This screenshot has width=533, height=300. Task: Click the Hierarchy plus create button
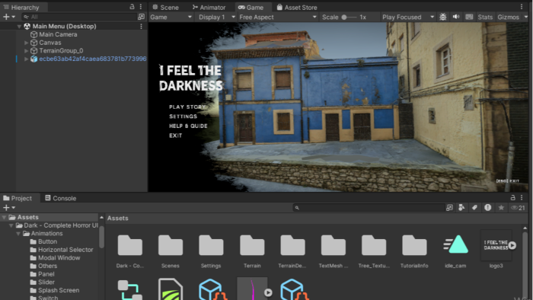click(6, 17)
